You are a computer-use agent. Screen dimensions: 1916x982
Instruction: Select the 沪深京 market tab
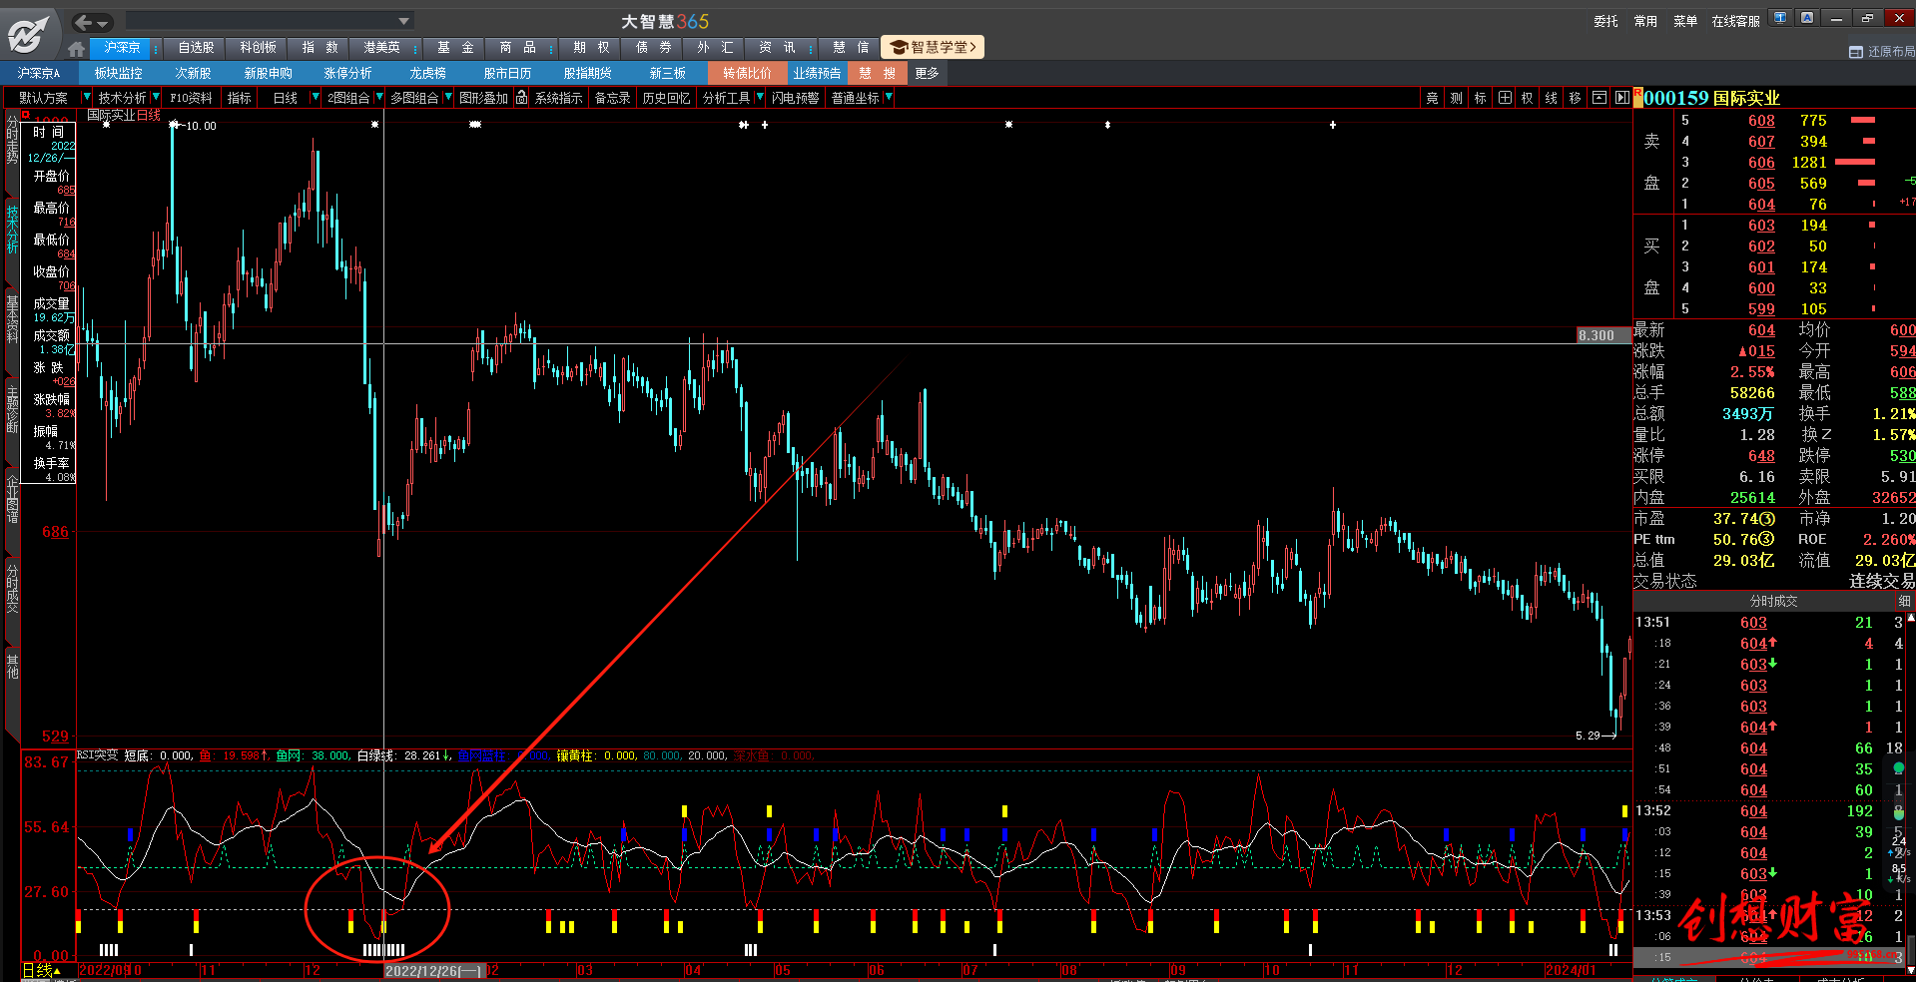tap(122, 47)
